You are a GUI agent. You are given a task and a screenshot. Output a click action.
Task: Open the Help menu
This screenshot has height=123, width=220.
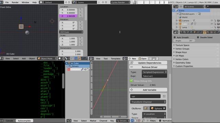(x=34, y=2)
